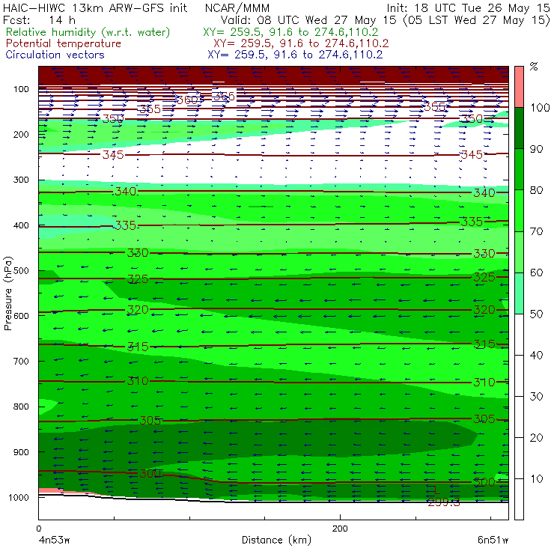The image size is (554, 554).
Task: Click the 'Fcst: 14 h' text
Action: tap(39, 19)
